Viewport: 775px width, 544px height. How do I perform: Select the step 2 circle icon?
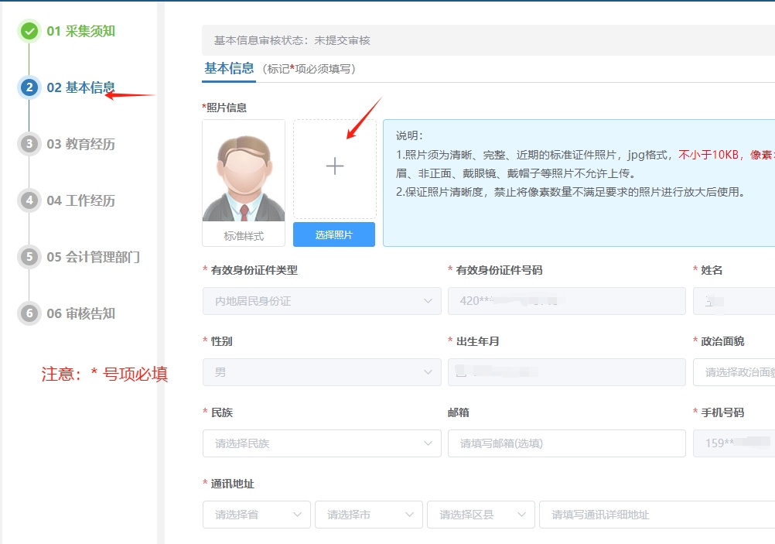point(29,87)
